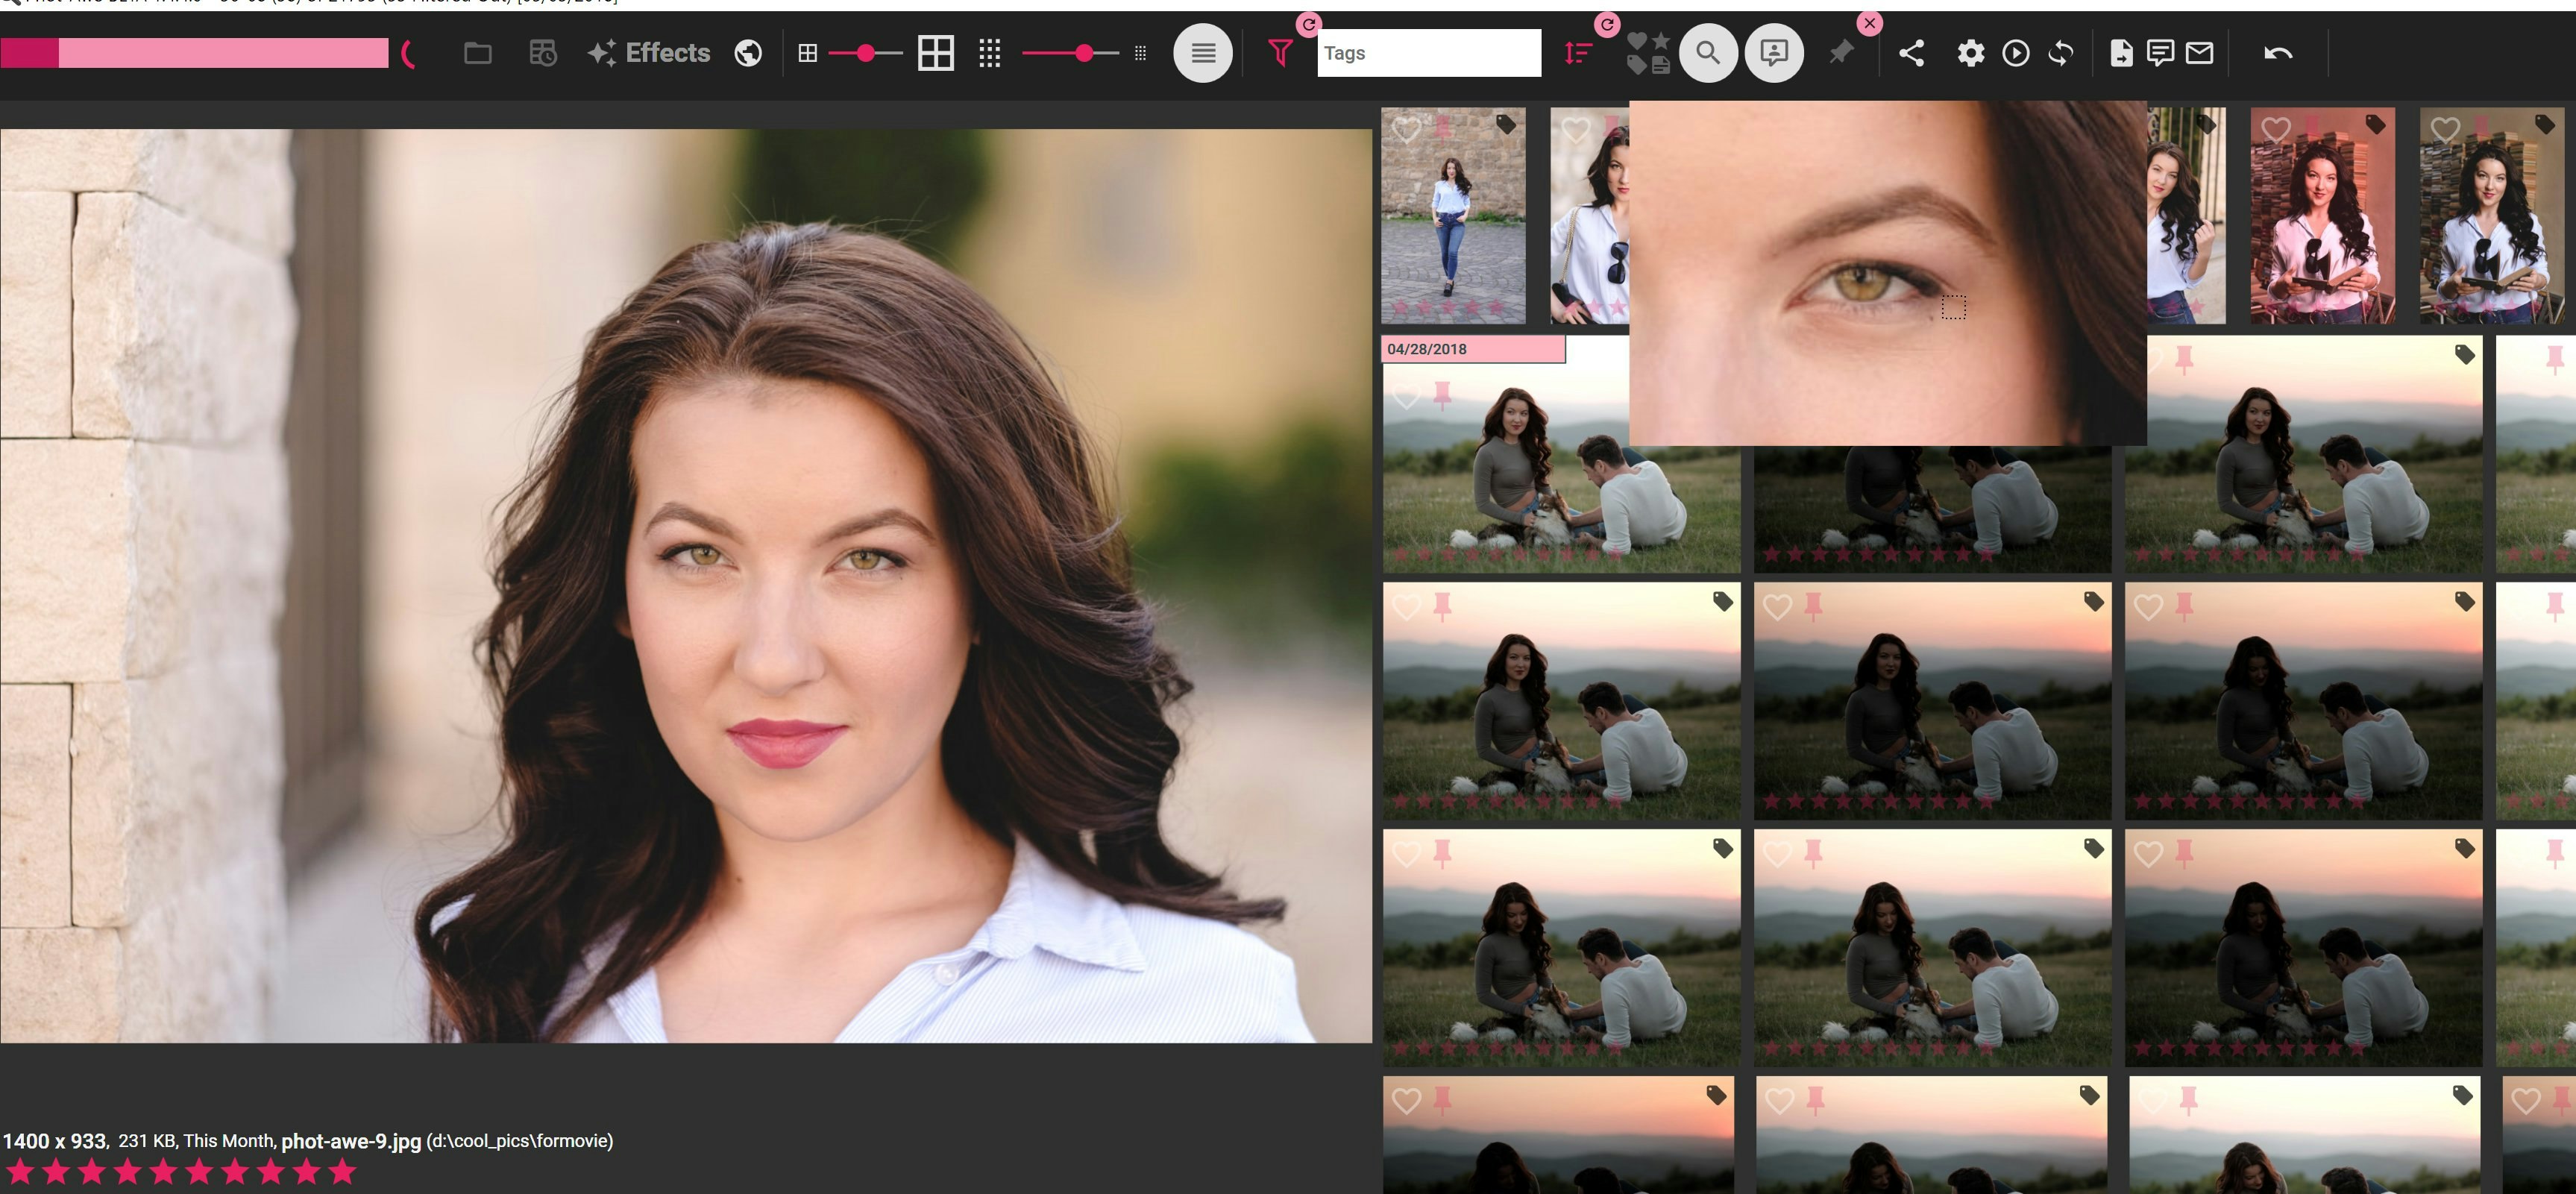Viewport: 2576px width, 1194px height.
Task: Toggle the magnifier search button
Action: pos(1708,53)
